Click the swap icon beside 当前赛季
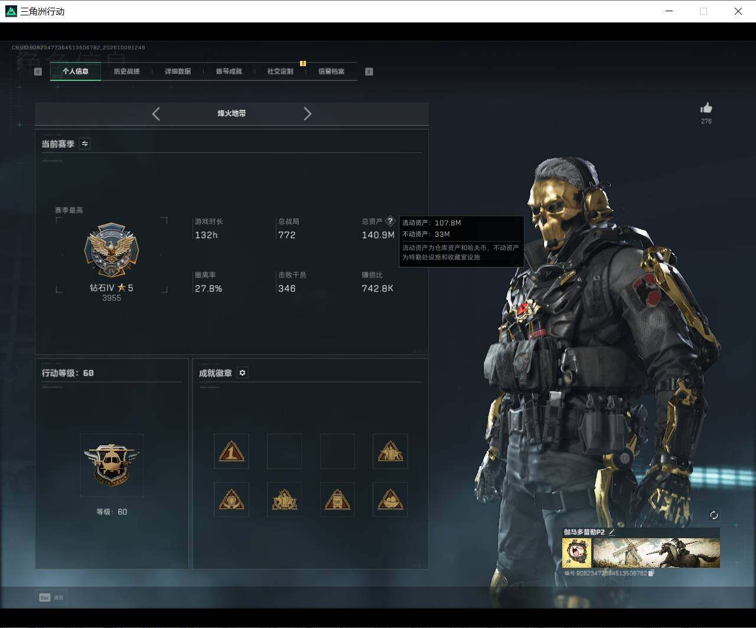Viewport: 756px width, 628px height. click(x=85, y=144)
